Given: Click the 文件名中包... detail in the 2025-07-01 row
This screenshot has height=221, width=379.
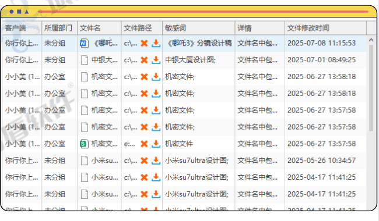Looking at the screenshot, I should (x=257, y=60).
